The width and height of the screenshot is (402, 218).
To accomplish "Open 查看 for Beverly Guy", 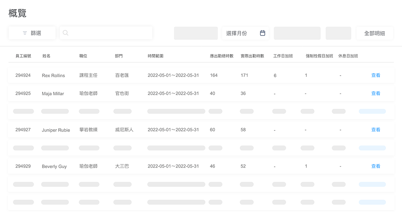I will [375, 166].
